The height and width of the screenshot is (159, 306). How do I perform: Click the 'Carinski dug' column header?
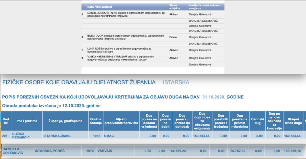257,121
